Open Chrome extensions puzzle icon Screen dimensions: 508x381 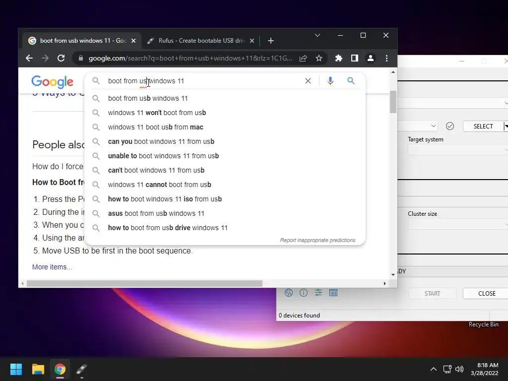coord(338,59)
